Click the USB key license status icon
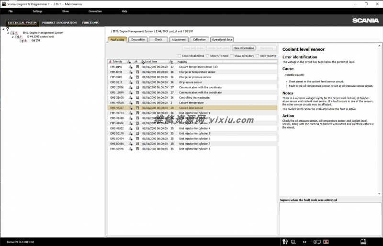The height and width of the screenshot is (246, 383). (285, 242)
